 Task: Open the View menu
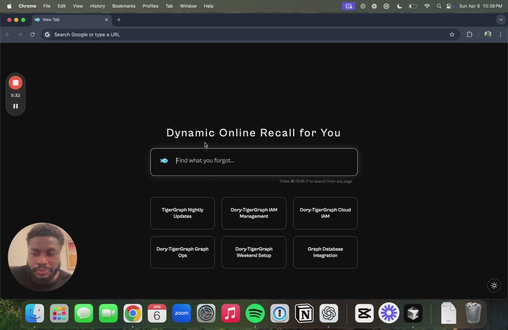78,6
